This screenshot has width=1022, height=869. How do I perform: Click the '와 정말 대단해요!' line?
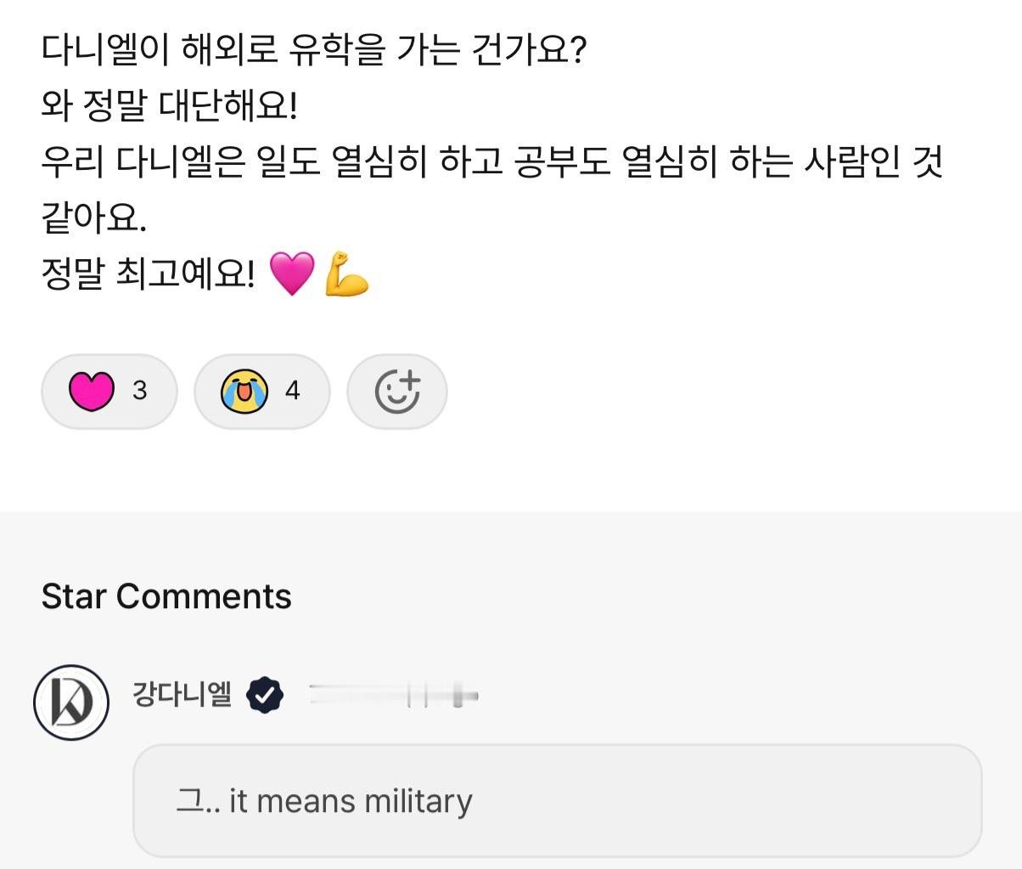pyautogui.click(x=170, y=106)
